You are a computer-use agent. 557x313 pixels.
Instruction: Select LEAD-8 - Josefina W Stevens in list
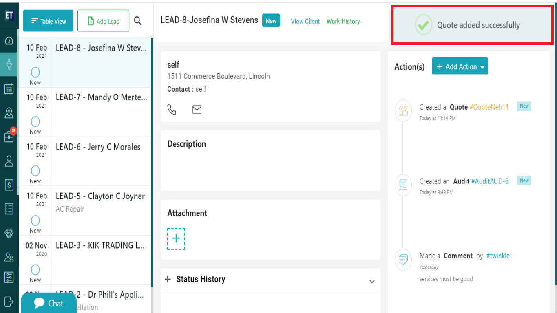tap(85, 63)
